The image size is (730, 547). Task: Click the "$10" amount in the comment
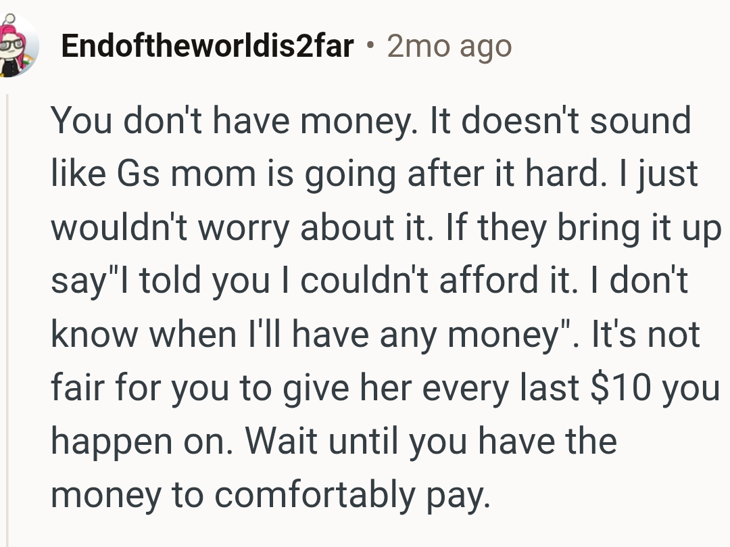(x=616, y=388)
